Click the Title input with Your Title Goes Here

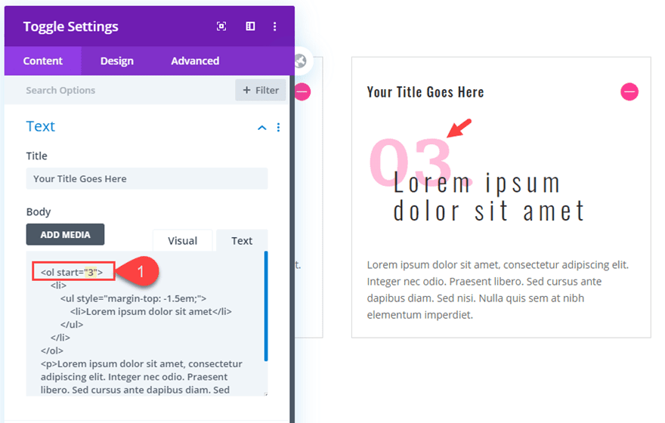tap(147, 178)
